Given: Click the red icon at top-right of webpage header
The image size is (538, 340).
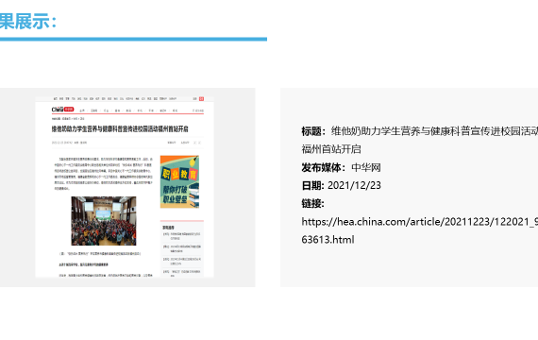Looking at the screenshot, I should click(201, 99).
